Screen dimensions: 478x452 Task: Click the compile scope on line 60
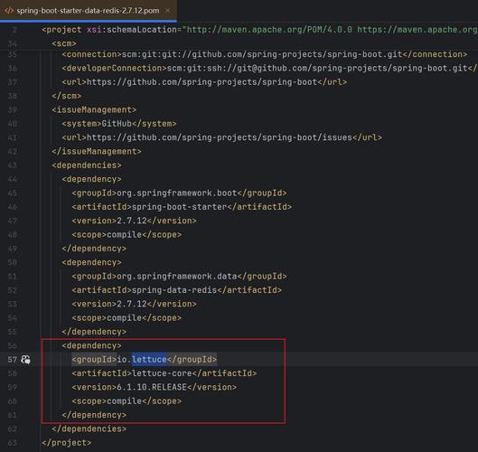click(127, 401)
